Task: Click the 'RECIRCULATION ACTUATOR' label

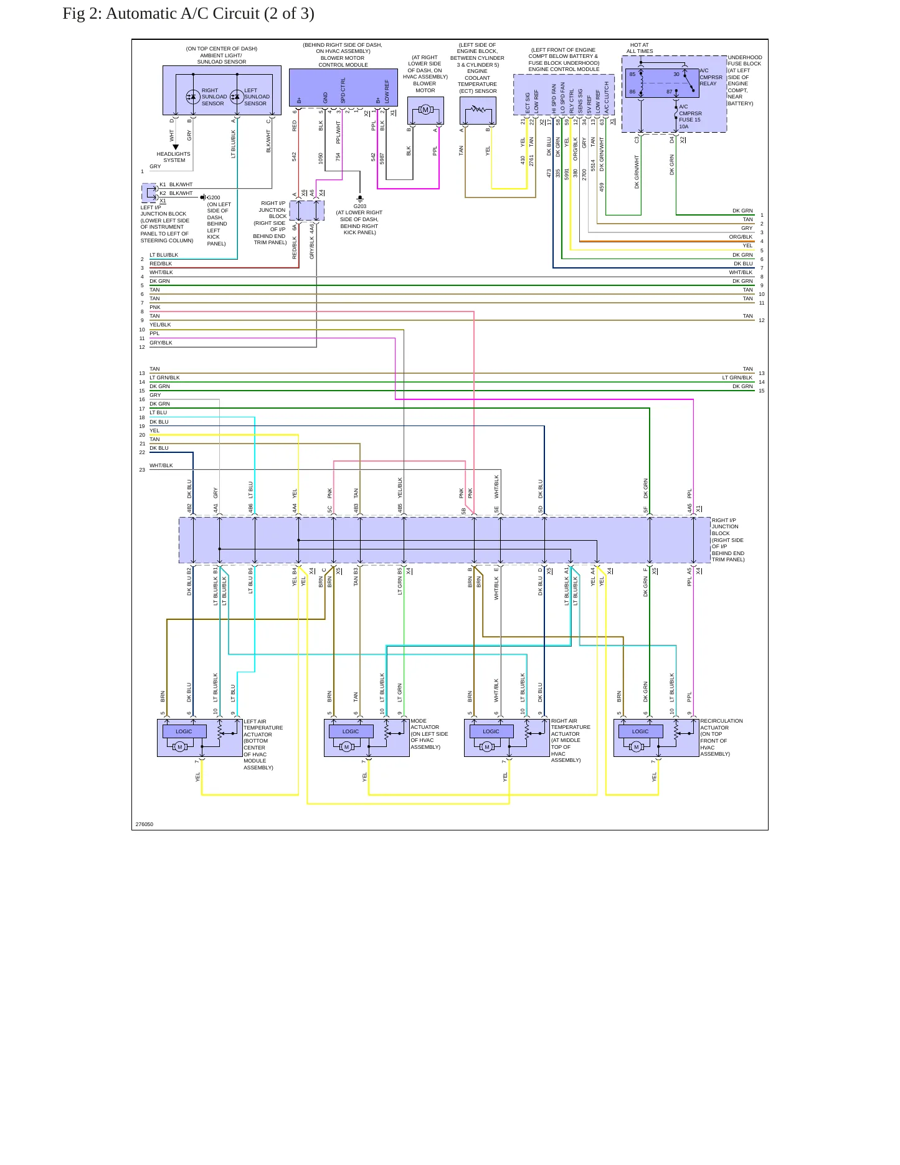Action: 721,724
